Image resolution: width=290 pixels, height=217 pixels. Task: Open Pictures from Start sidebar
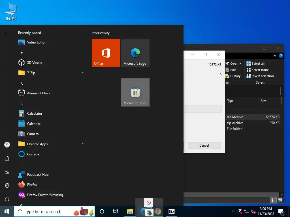coord(7,172)
